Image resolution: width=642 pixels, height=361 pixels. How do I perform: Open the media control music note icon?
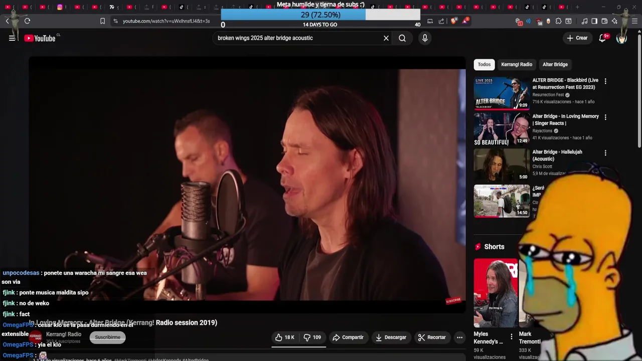pos(584,21)
